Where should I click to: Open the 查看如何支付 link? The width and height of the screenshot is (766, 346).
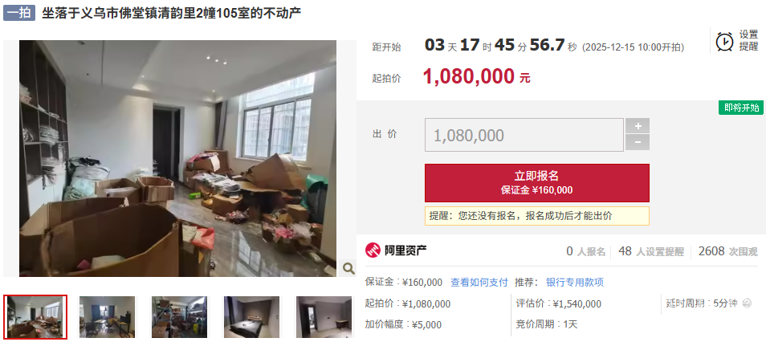pos(479,282)
